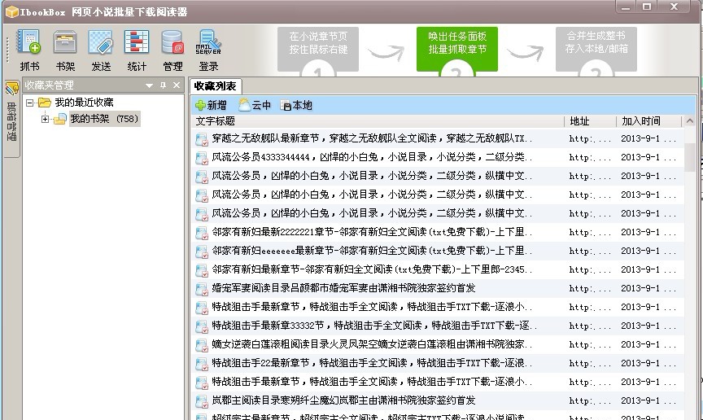Click step 合并生成整书 存入本地/邮箱 button
The image size is (703, 420).
point(596,49)
